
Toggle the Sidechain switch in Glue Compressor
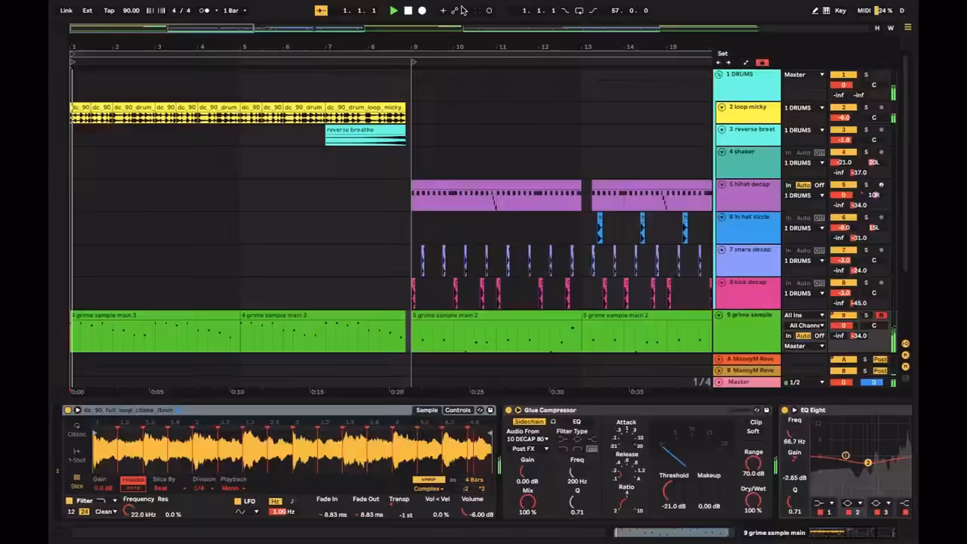[x=529, y=422]
